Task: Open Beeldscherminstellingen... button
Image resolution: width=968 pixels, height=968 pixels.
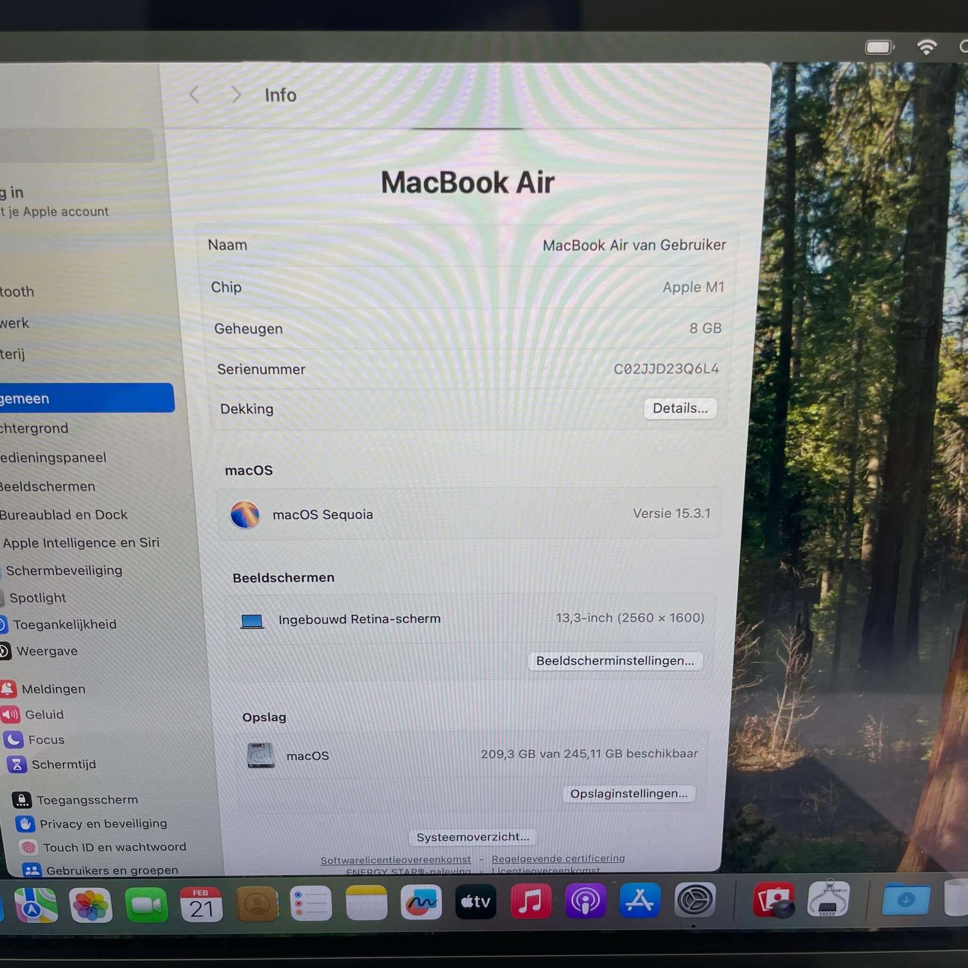Action: pos(615,660)
